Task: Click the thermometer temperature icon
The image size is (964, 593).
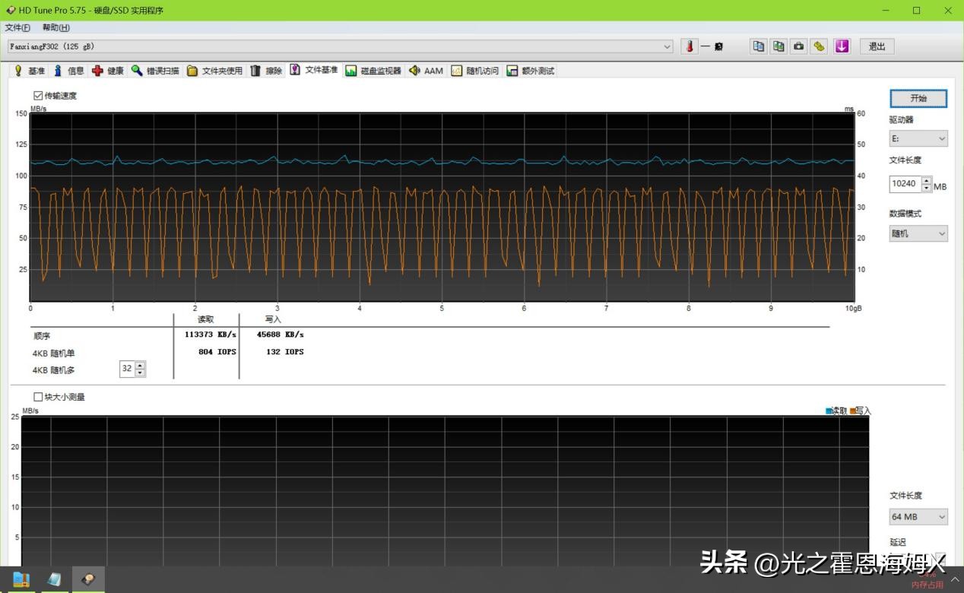Action: click(x=690, y=46)
